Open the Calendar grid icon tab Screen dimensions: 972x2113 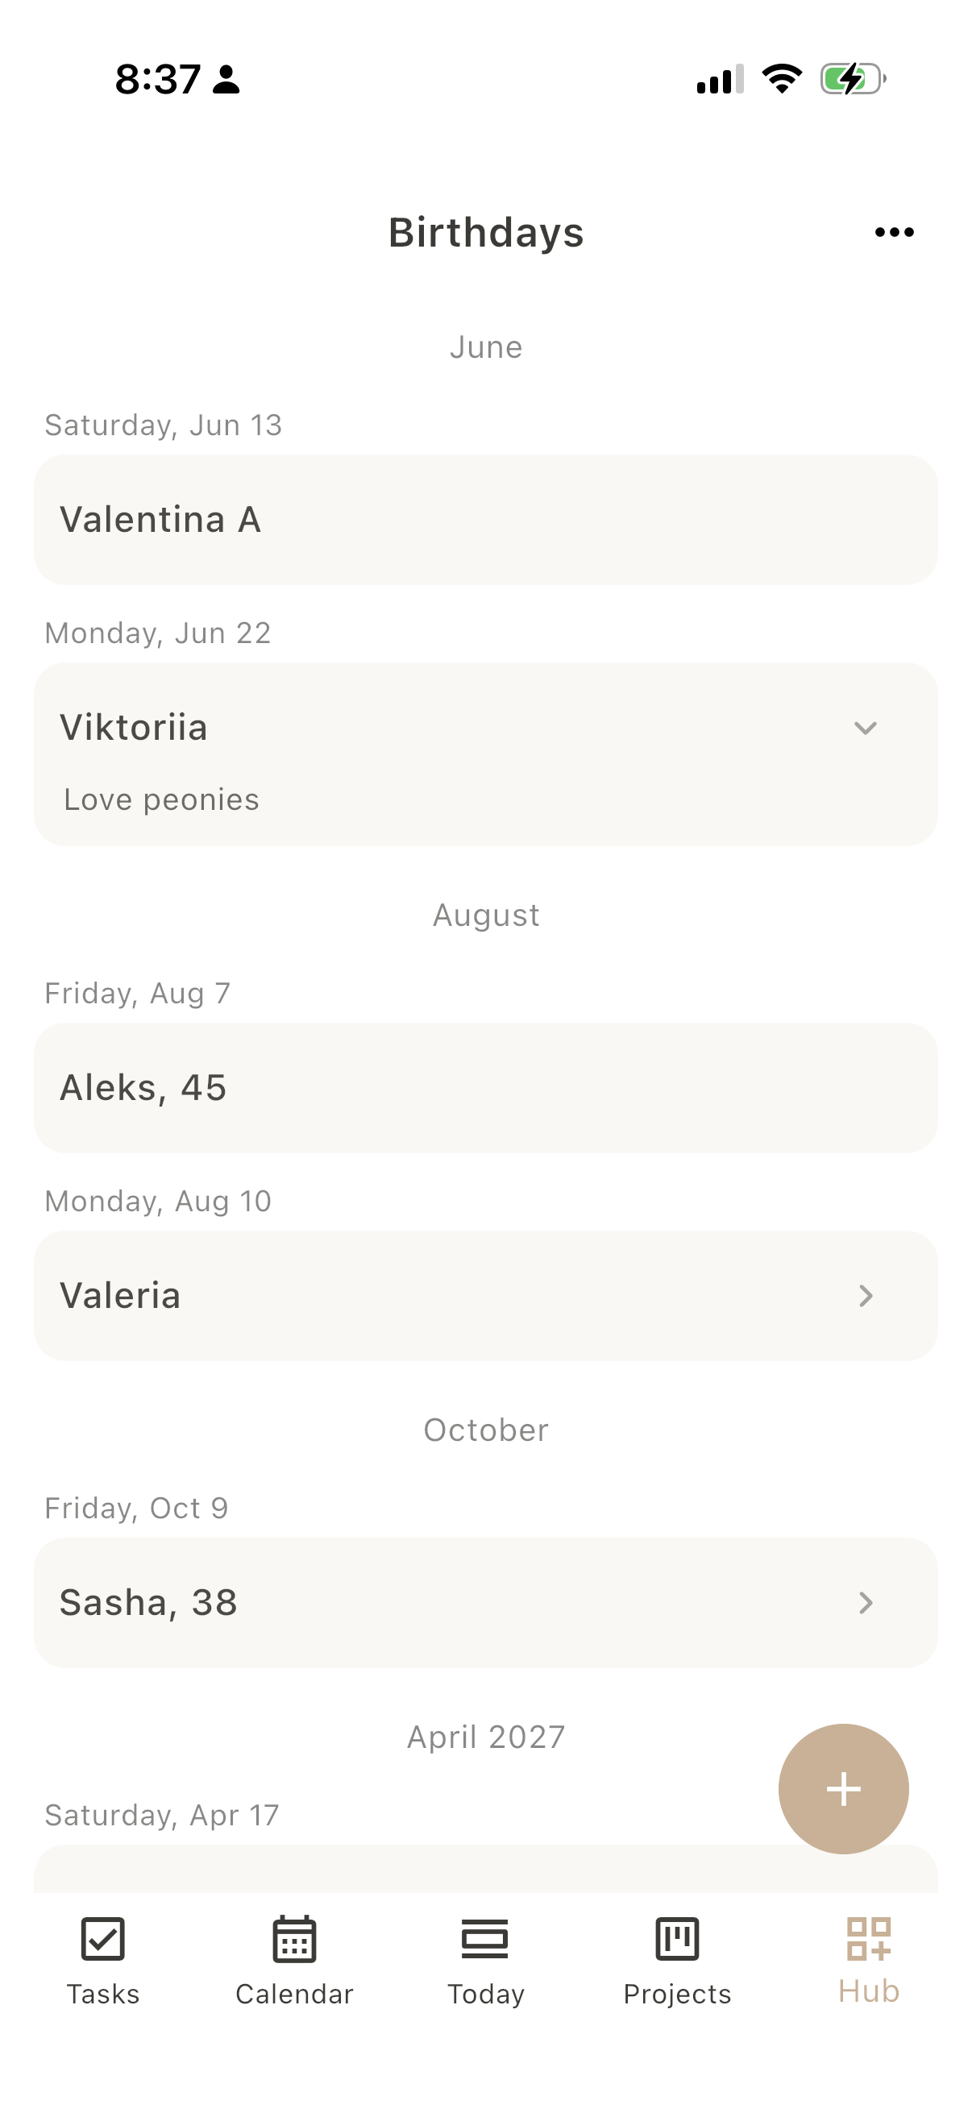tap(294, 1939)
